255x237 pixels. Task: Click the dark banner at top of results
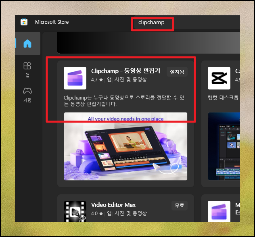(148, 43)
